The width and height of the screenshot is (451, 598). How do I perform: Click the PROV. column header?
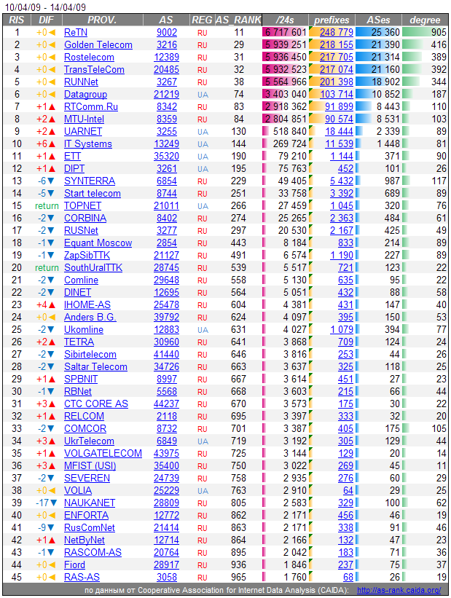[102, 20]
